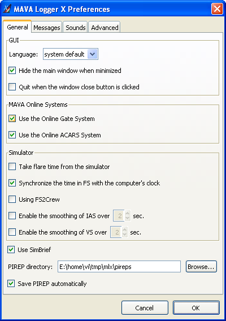Enable Take flare time from the simulator
This screenshot has width=226, height=321.
tap(12, 167)
